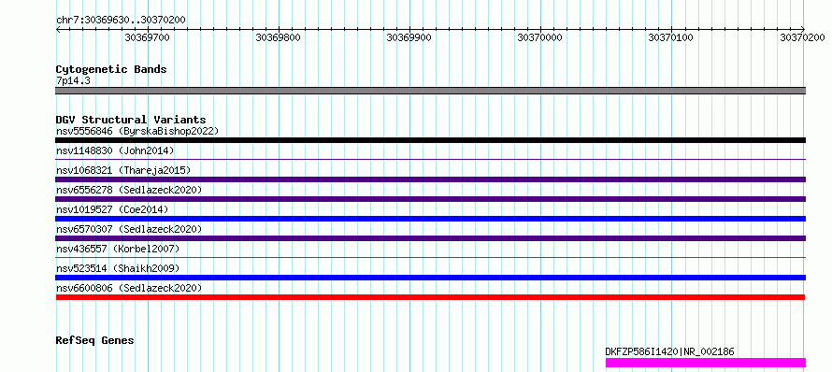Click the 30370200 ruler position

pos(802,37)
